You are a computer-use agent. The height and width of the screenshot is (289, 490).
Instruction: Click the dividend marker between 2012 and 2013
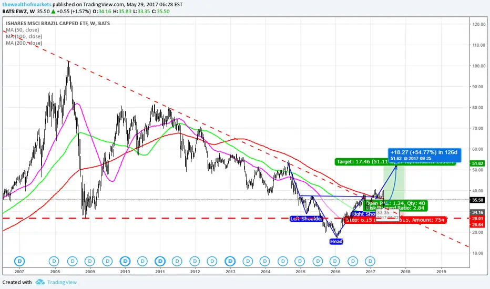click(x=212, y=261)
